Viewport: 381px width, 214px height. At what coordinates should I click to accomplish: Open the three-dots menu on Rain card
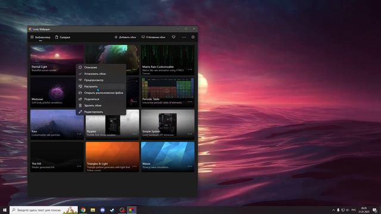pos(79,134)
